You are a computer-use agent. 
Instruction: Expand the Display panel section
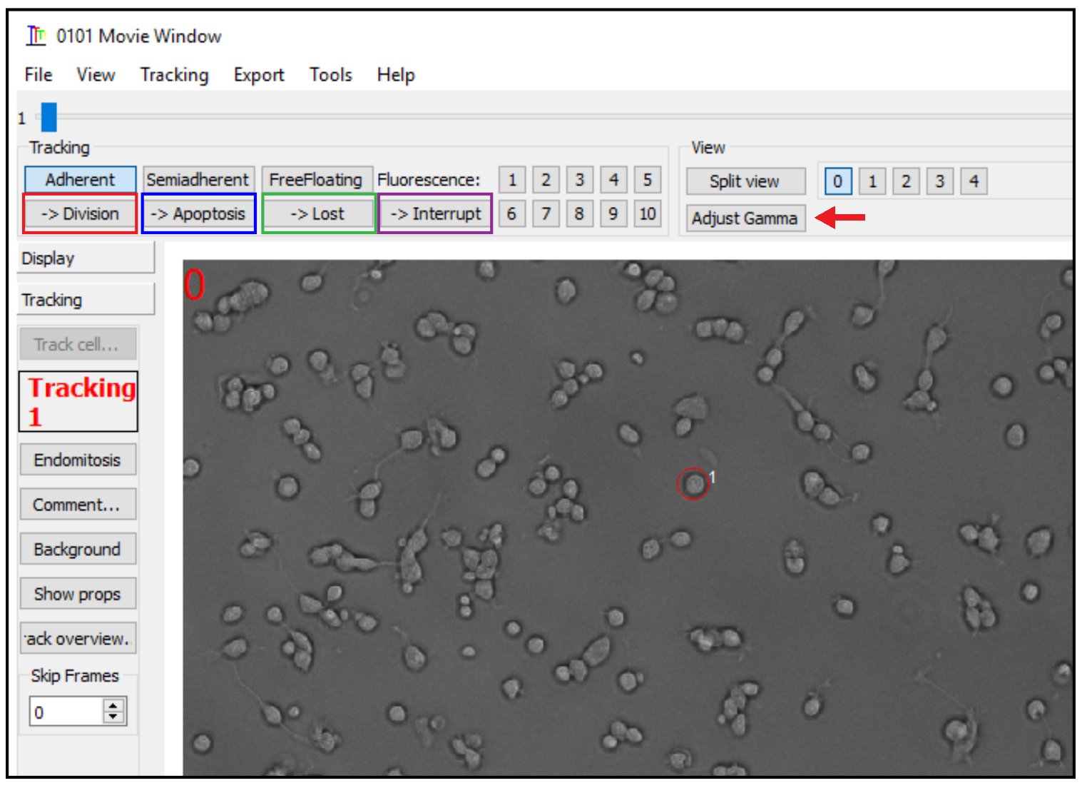point(86,258)
